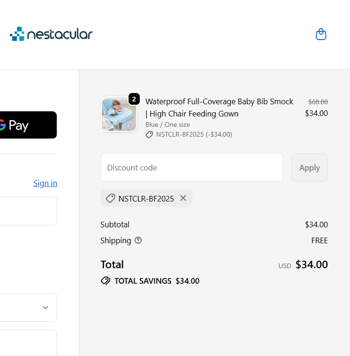This screenshot has height=356, width=350.
Task: Follow the Sign in link
Action: [x=45, y=183]
